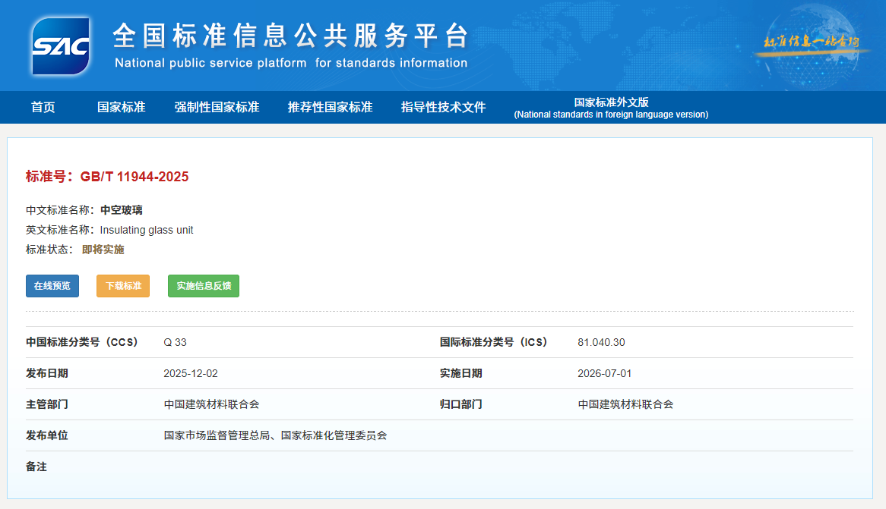Open the 首页 menu item
886x509 pixels.
(43, 107)
